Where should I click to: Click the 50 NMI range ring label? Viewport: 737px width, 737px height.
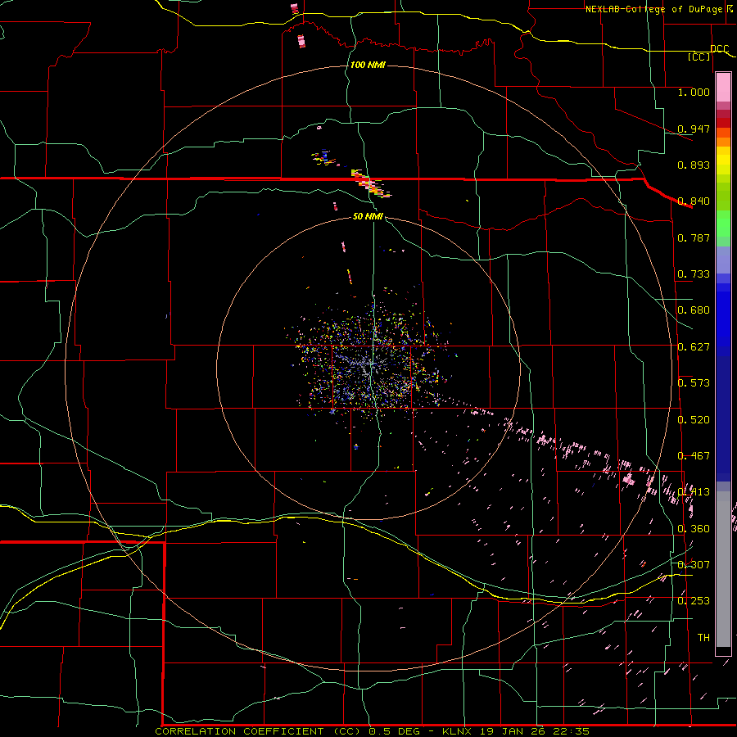(x=368, y=217)
